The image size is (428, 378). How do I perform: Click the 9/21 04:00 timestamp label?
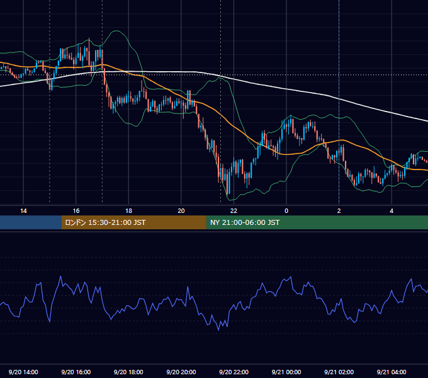coord(391,372)
